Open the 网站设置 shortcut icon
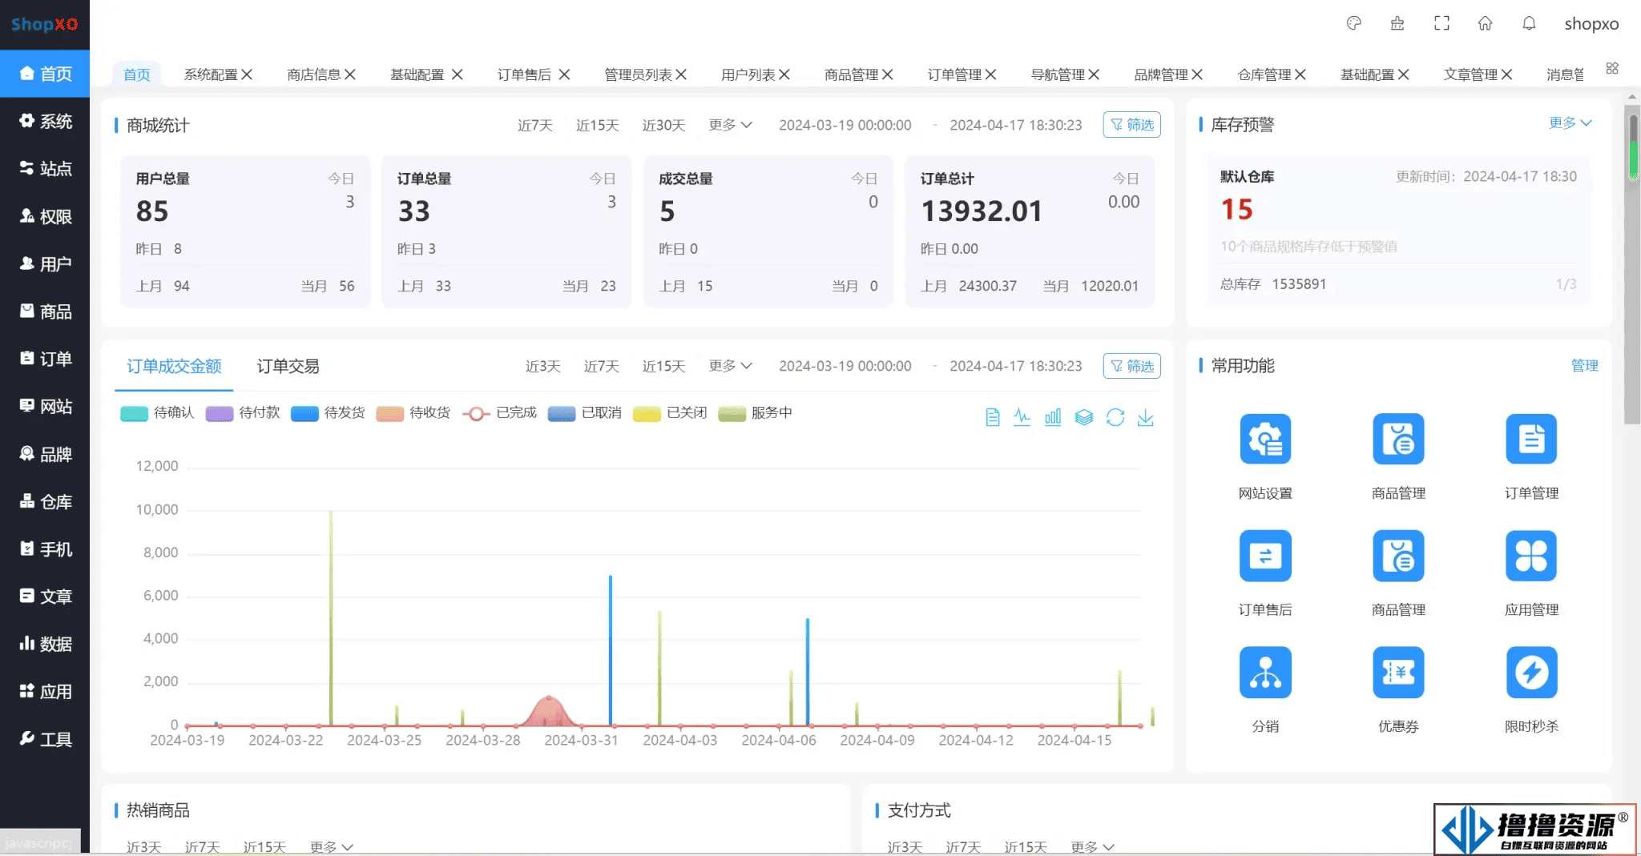 tap(1265, 439)
